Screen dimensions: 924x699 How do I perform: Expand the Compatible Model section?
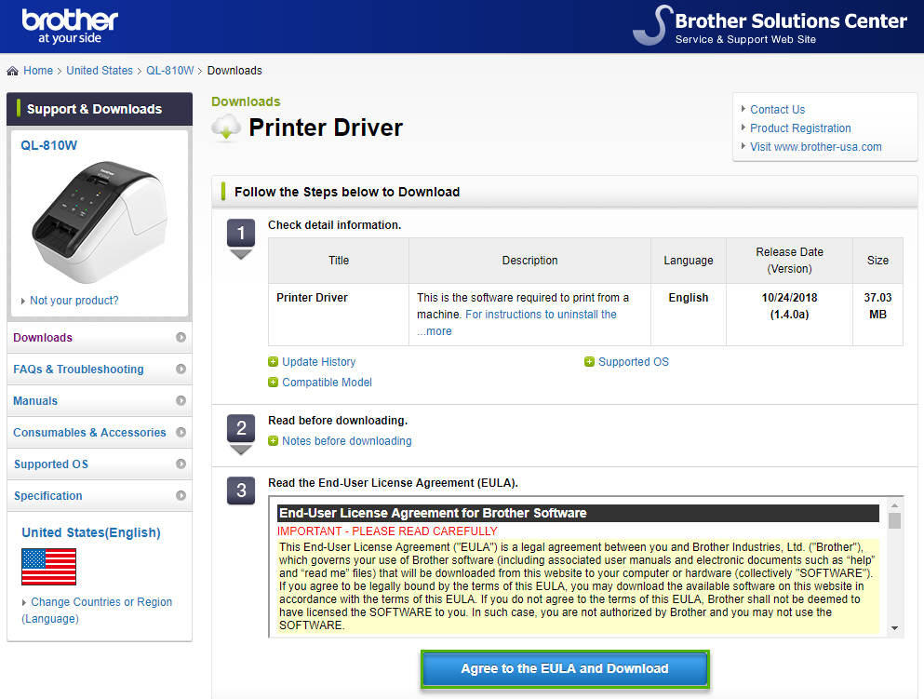point(327,383)
